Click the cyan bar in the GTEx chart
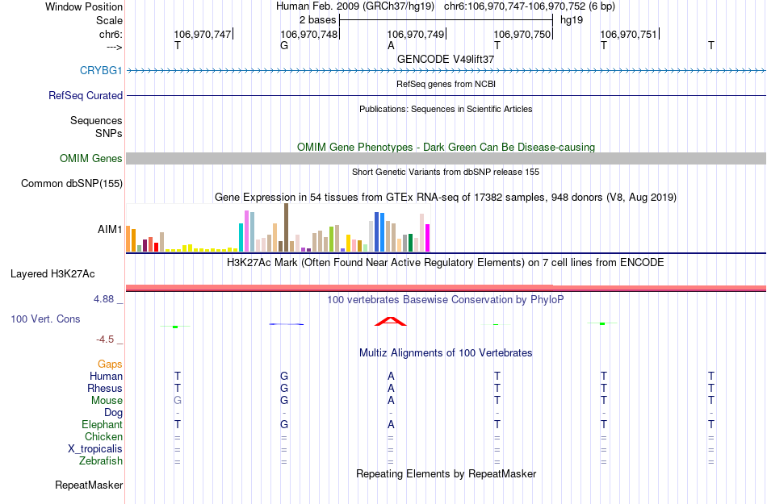 (x=241, y=237)
